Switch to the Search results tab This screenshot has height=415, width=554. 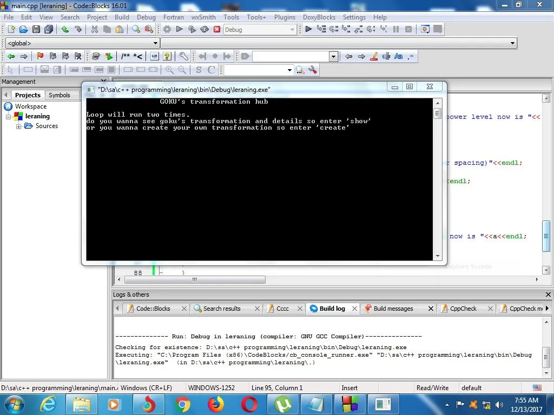pos(222,309)
